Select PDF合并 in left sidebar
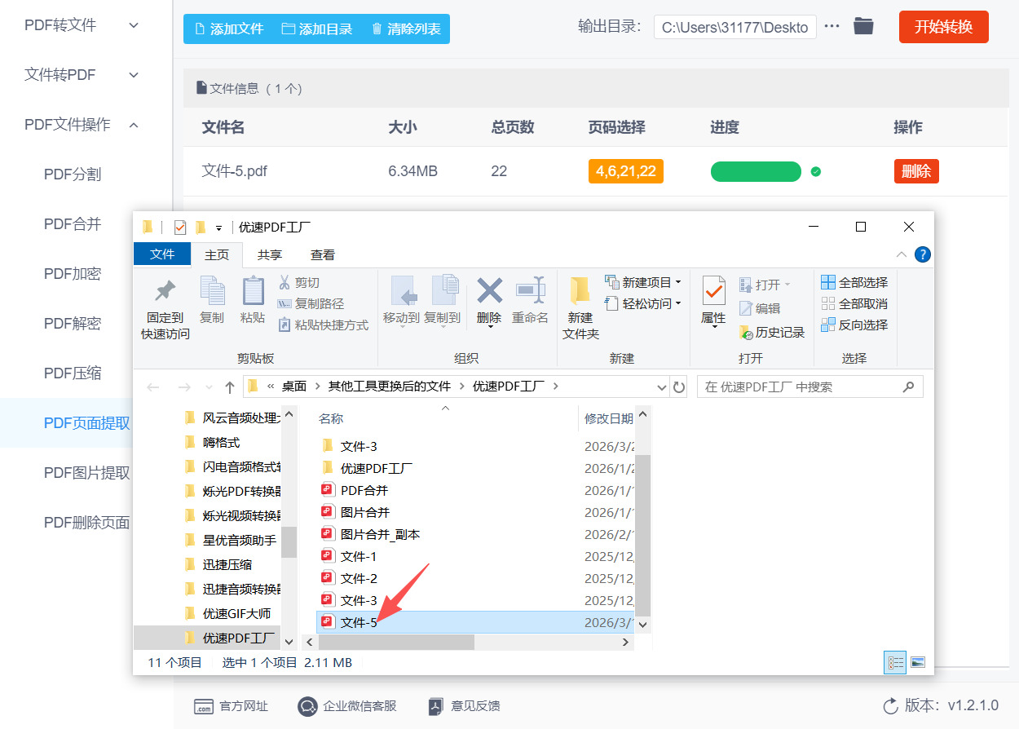The width and height of the screenshot is (1019, 729). point(73,224)
